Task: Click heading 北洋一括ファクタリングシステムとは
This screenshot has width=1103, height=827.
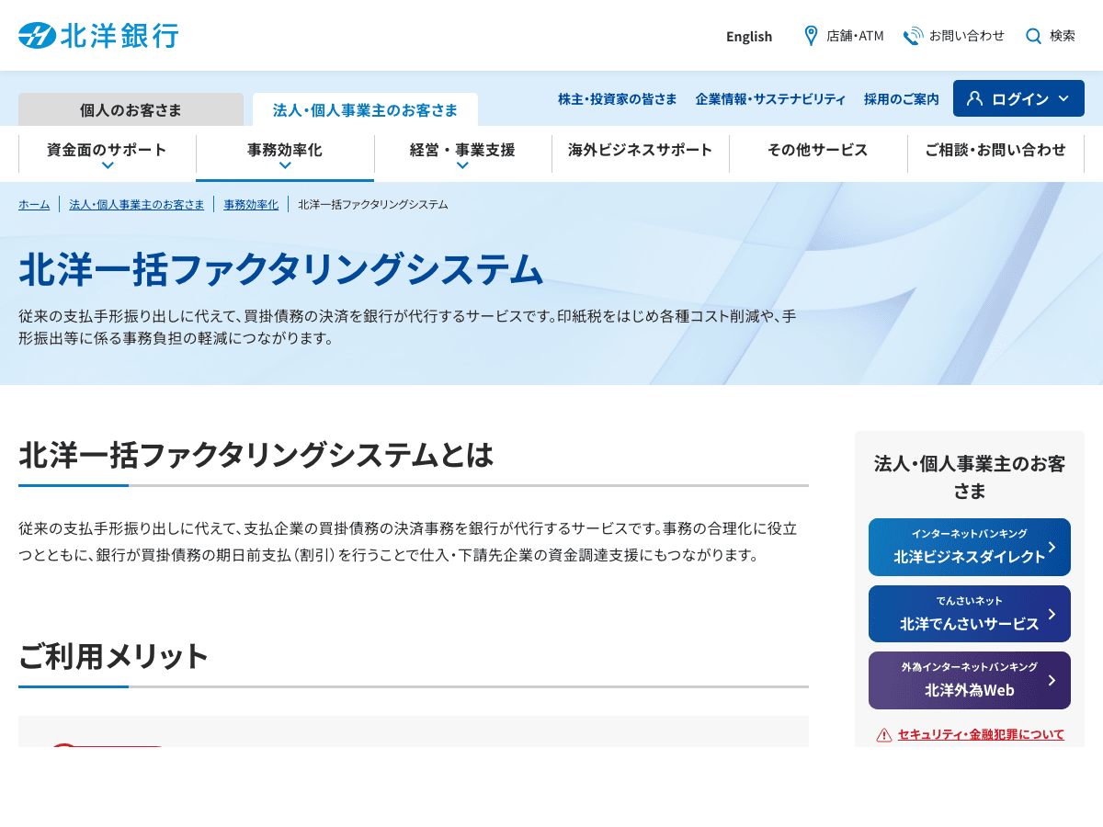Action: [256, 455]
